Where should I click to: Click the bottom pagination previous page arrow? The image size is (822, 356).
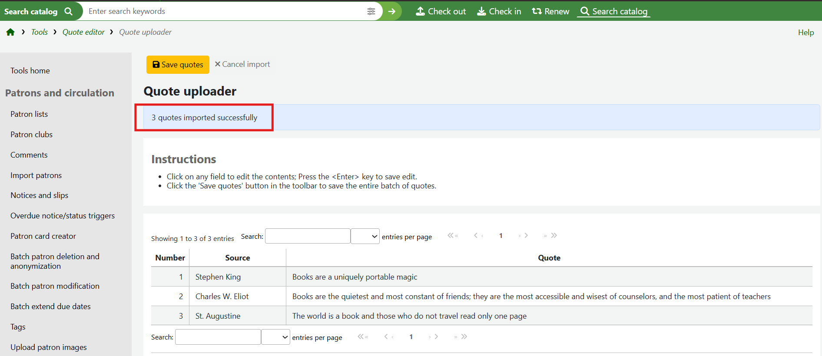point(388,336)
